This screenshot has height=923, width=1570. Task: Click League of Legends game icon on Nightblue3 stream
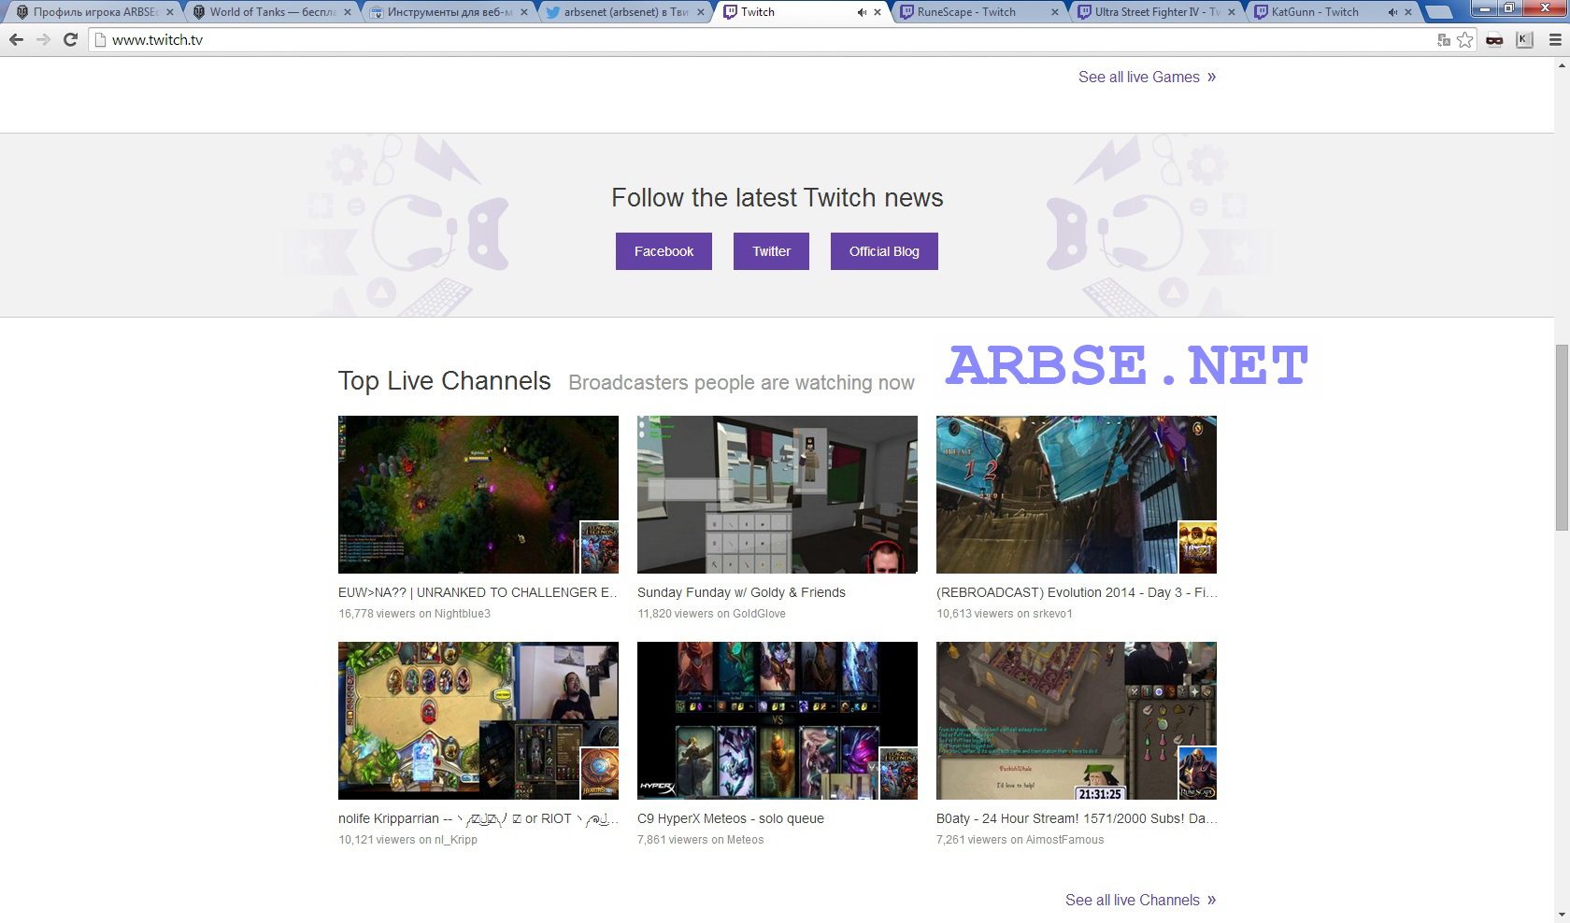pyautogui.click(x=599, y=547)
